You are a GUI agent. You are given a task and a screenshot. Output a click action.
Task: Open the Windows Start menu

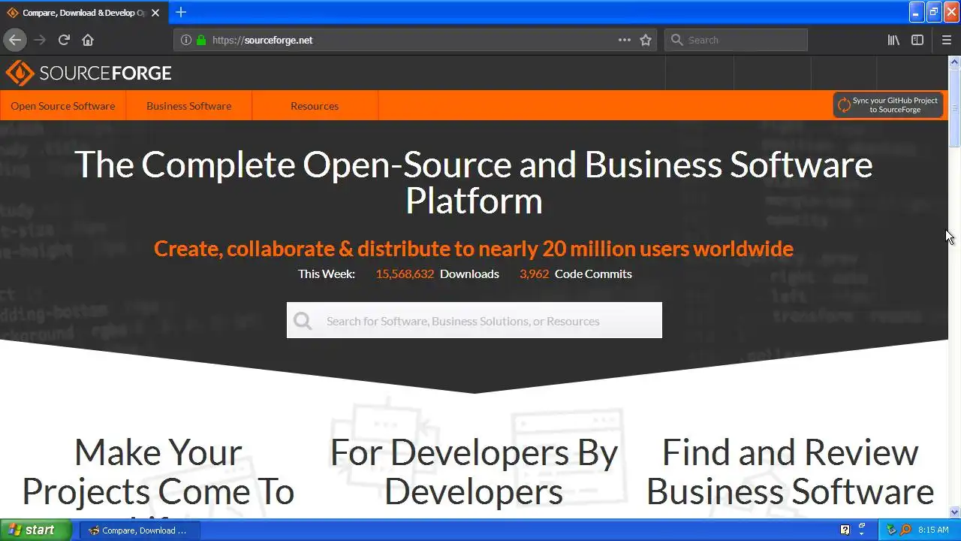click(x=35, y=530)
